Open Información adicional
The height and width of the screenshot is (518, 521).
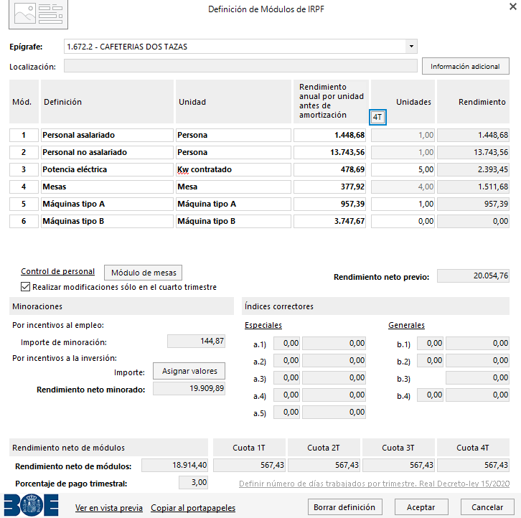pyautogui.click(x=465, y=67)
